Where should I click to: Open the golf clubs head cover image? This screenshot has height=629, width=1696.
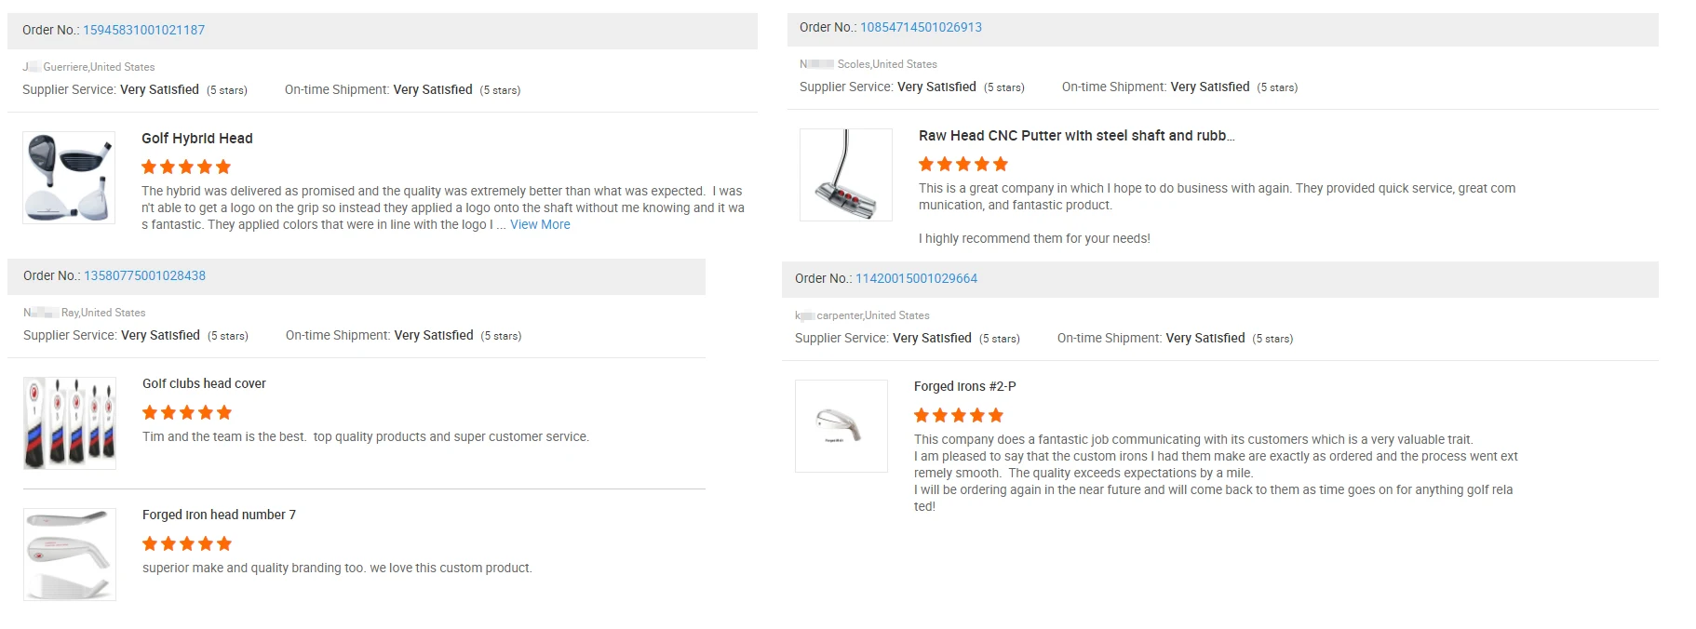(70, 423)
